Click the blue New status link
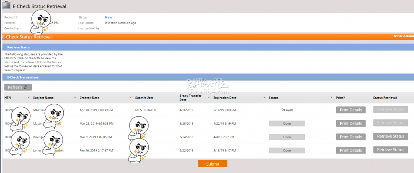Screen dimensions: 414x173 (108, 17)
